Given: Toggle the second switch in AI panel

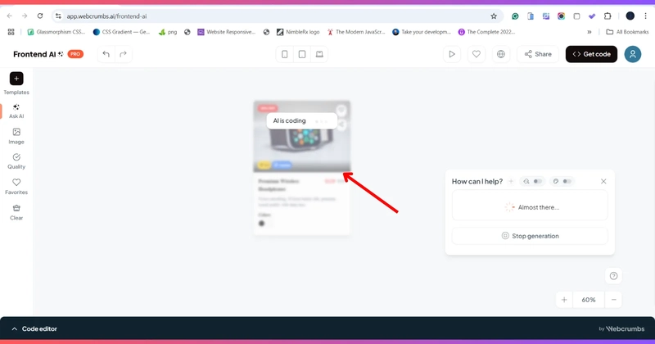Looking at the screenshot, I should pyautogui.click(x=567, y=181).
